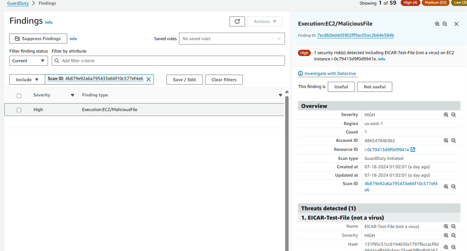Zoom out icon beside finding title
Screen dimensions: 467x251
[x=445, y=24]
